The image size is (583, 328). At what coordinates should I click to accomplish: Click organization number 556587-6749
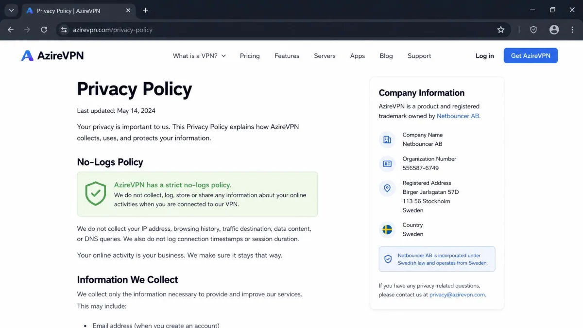[x=420, y=168]
